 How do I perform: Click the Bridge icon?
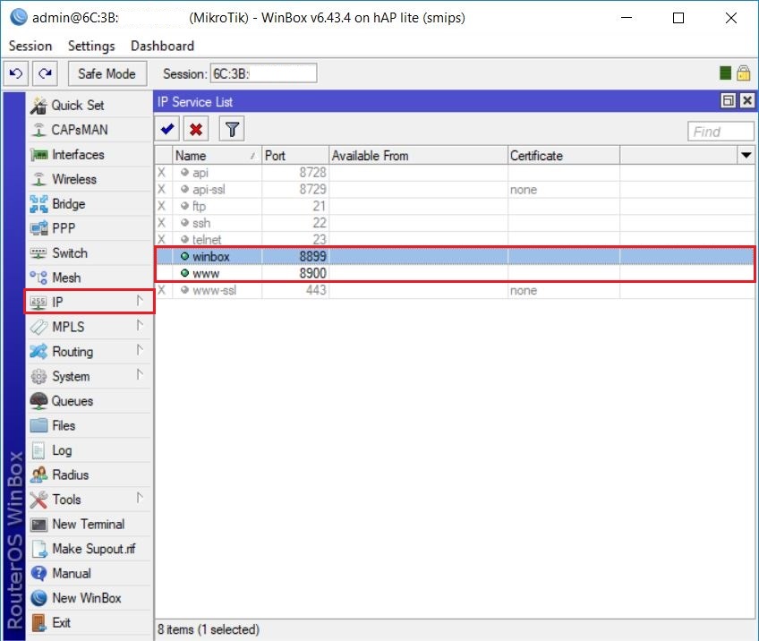coord(38,204)
